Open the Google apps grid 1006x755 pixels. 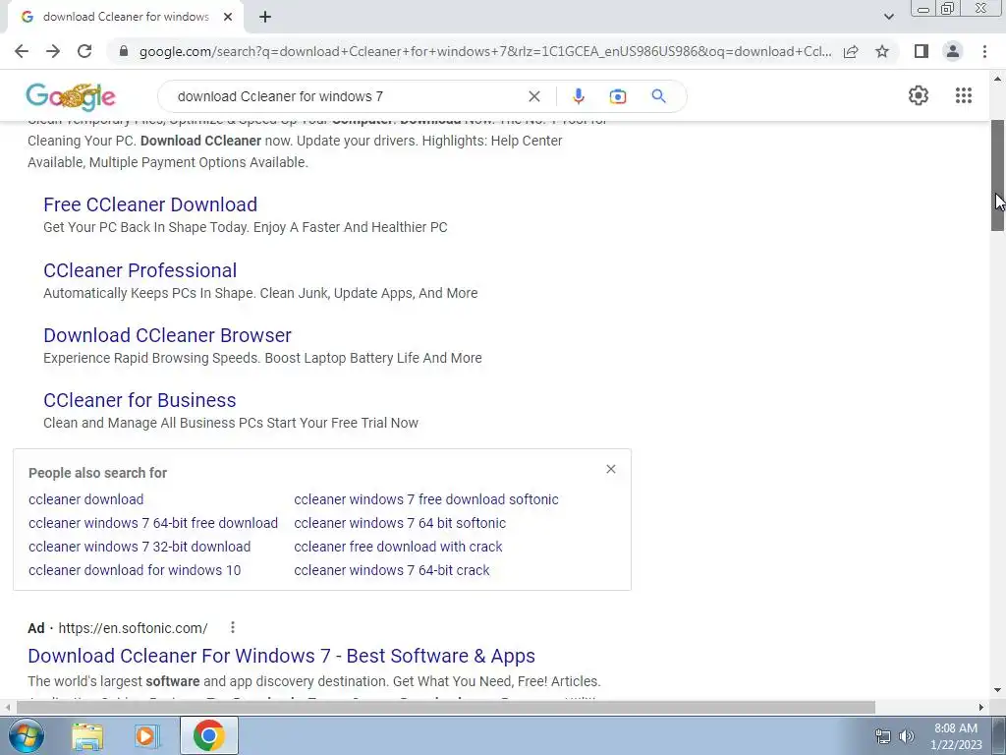963,95
